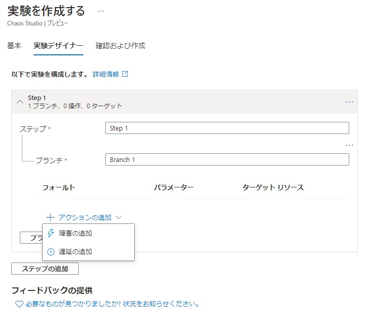Click the フィードバックの提供 heading

click(x=52, y=290)
